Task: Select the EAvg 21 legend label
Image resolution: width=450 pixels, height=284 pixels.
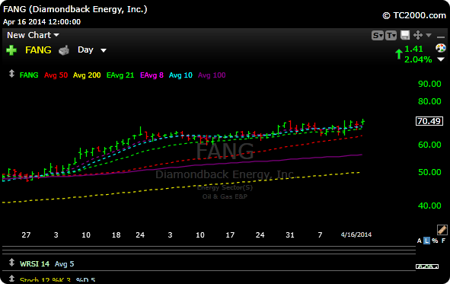Action: point(120,75)
